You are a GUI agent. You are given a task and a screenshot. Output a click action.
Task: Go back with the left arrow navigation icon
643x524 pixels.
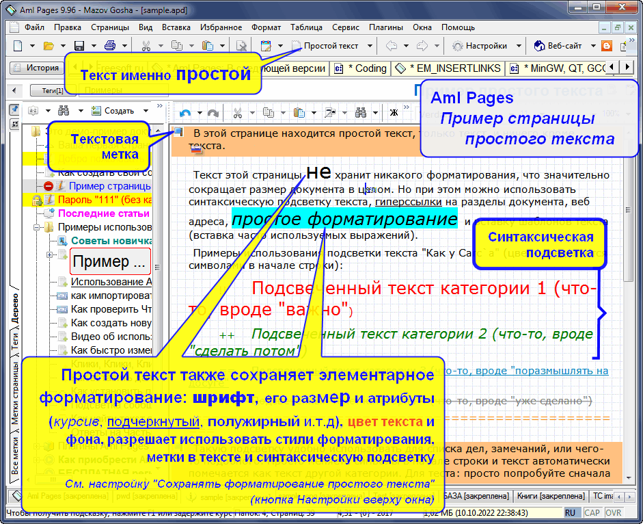click(392, 46)
